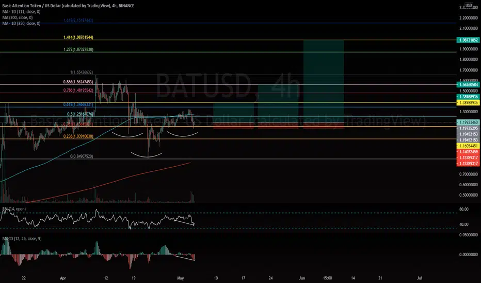Viewport: 481px width, 283px height.
Task: Click the 14 date on time axis
Action: coord(353,278)
